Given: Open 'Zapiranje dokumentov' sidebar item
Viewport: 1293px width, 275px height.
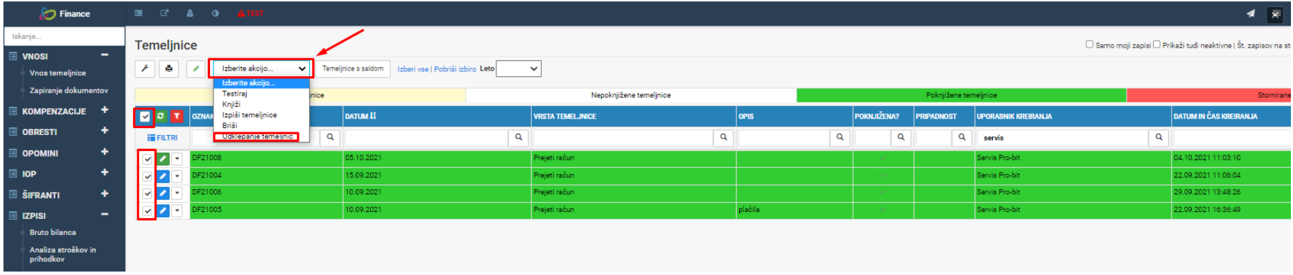Looking at the screenshot, I should click(x=69, y=91).
